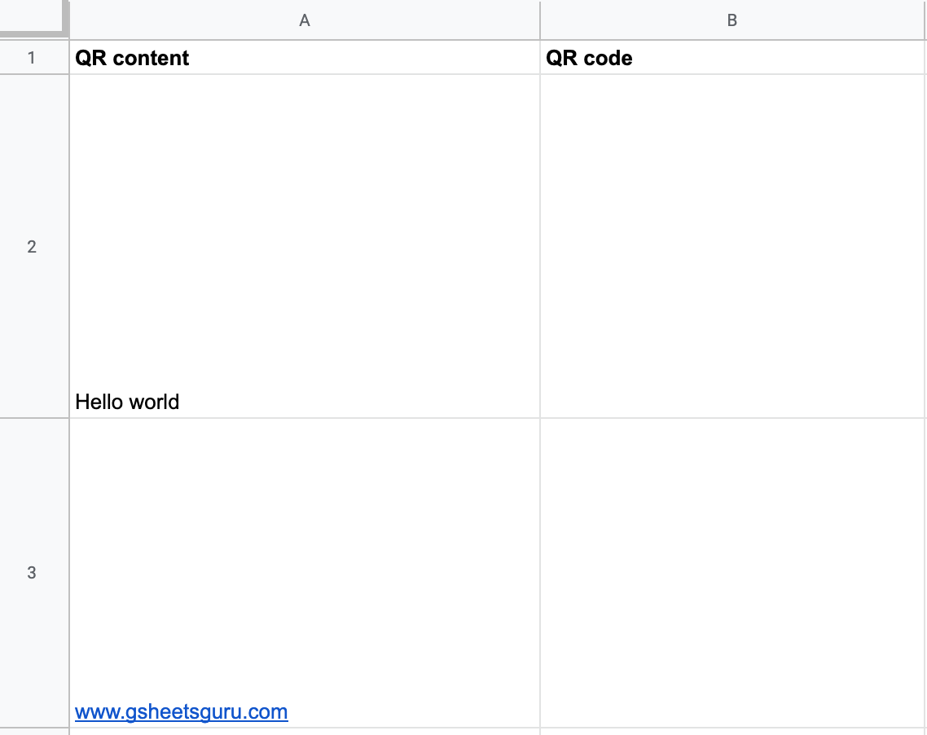Select row 2 header

33,246
